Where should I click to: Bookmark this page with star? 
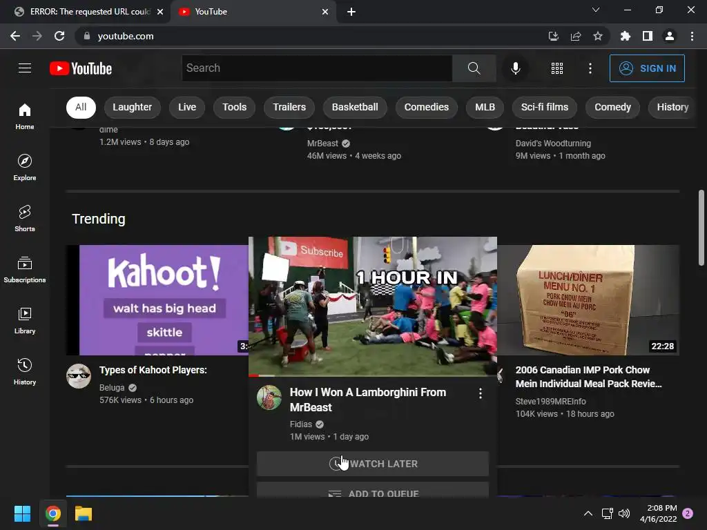coord(597,36)
